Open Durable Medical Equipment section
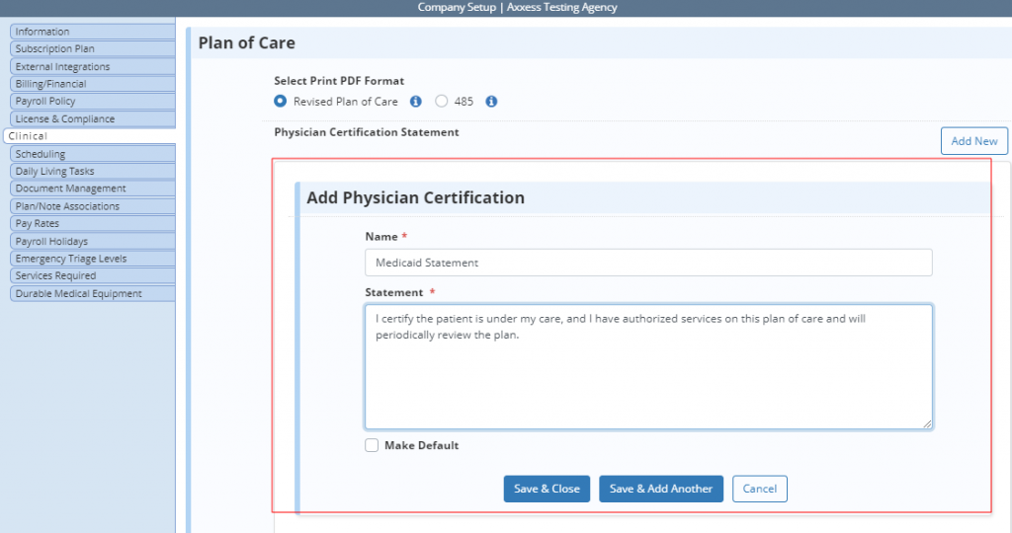Screen dimensions: 1012x533 92,293
